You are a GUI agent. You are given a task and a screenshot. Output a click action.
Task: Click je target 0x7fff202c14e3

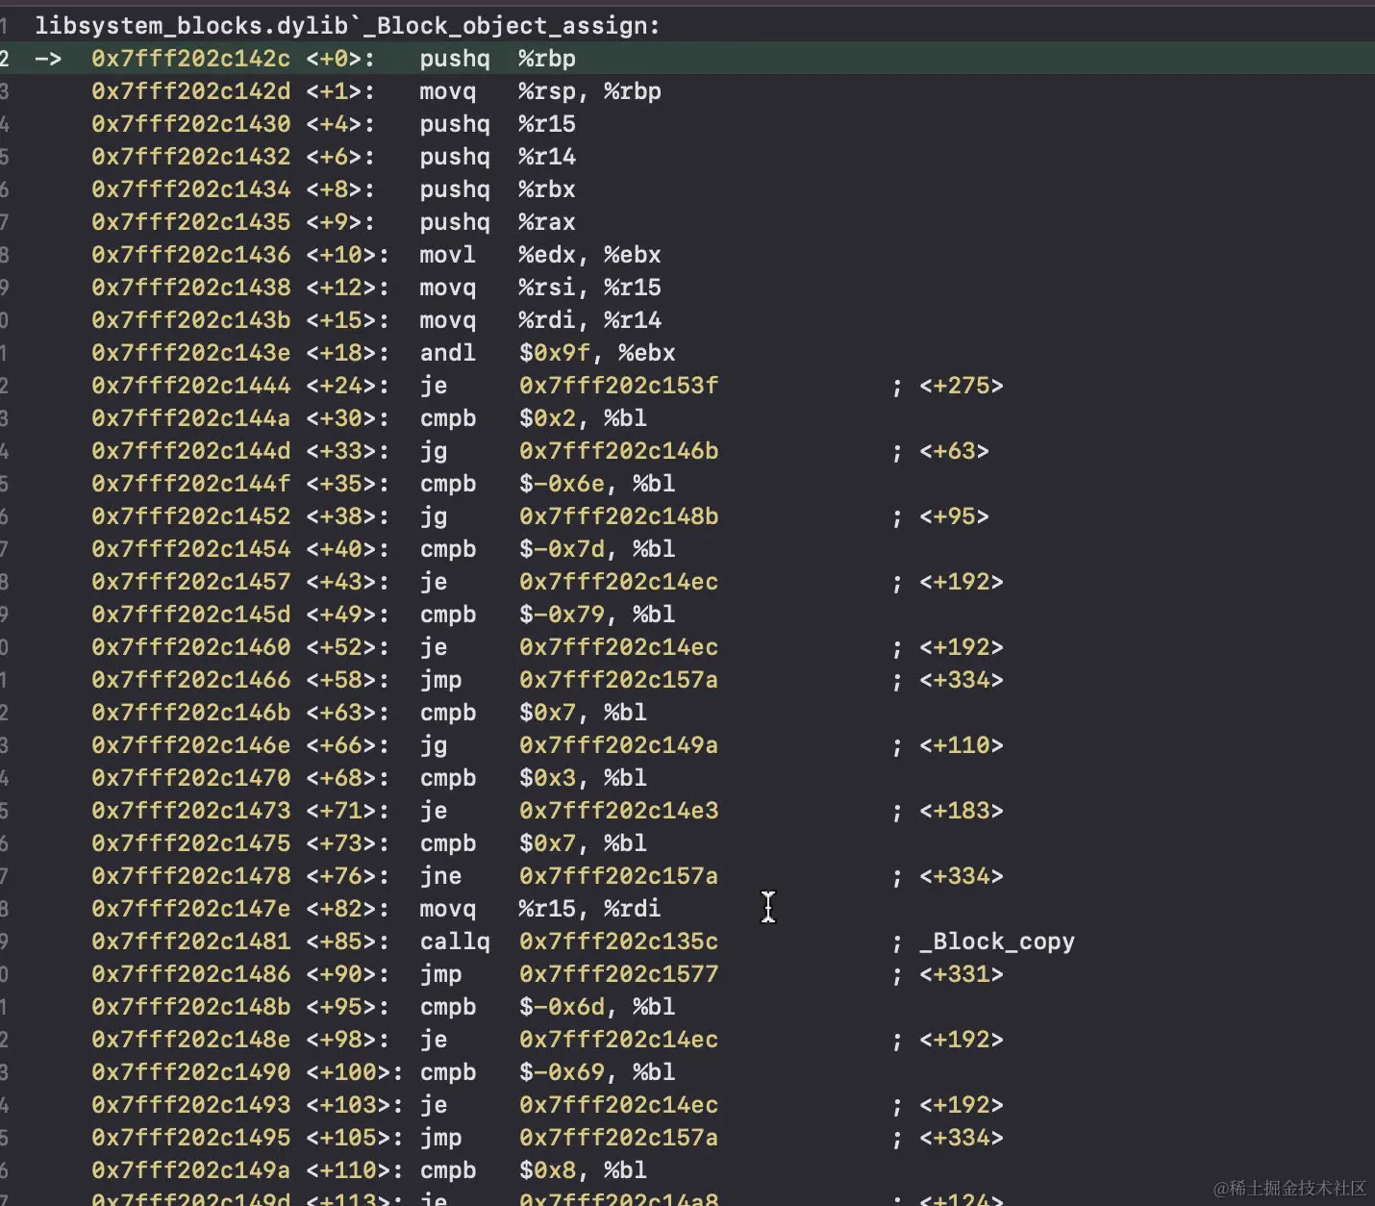click(x=618, y=811)
